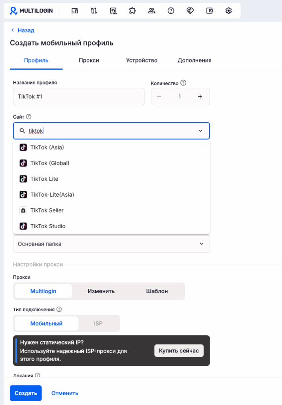Image resolution: width=282 pixels, height=405 pixels.
Task: Click the search magnifier icon in Сайт field
Action: (23, 131)
